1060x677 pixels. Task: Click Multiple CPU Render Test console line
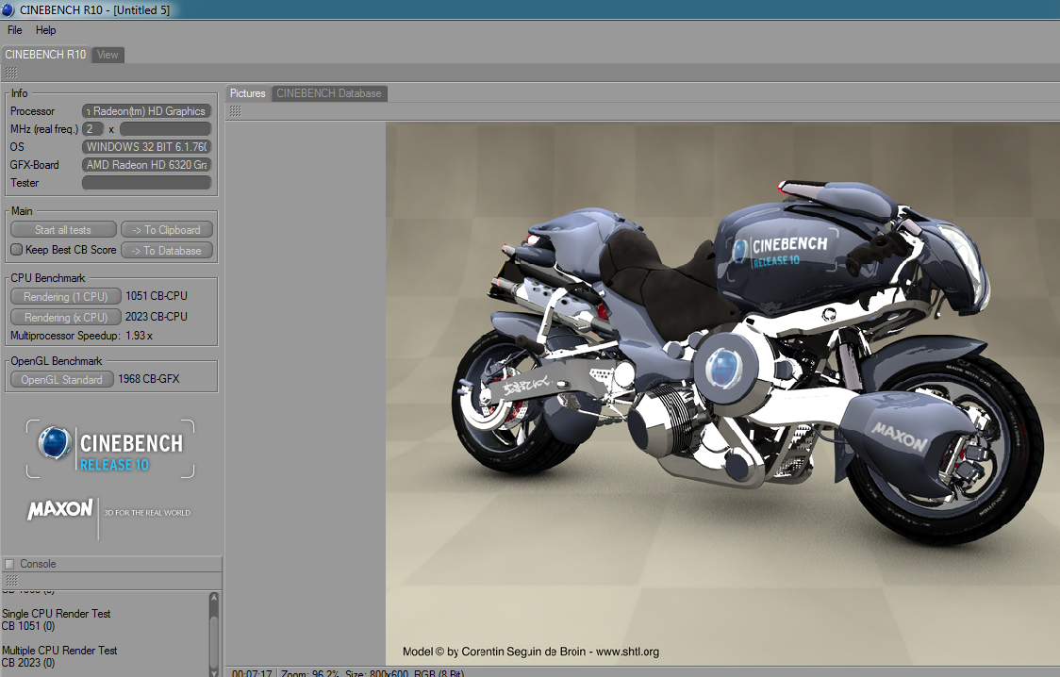pos(59,650)
